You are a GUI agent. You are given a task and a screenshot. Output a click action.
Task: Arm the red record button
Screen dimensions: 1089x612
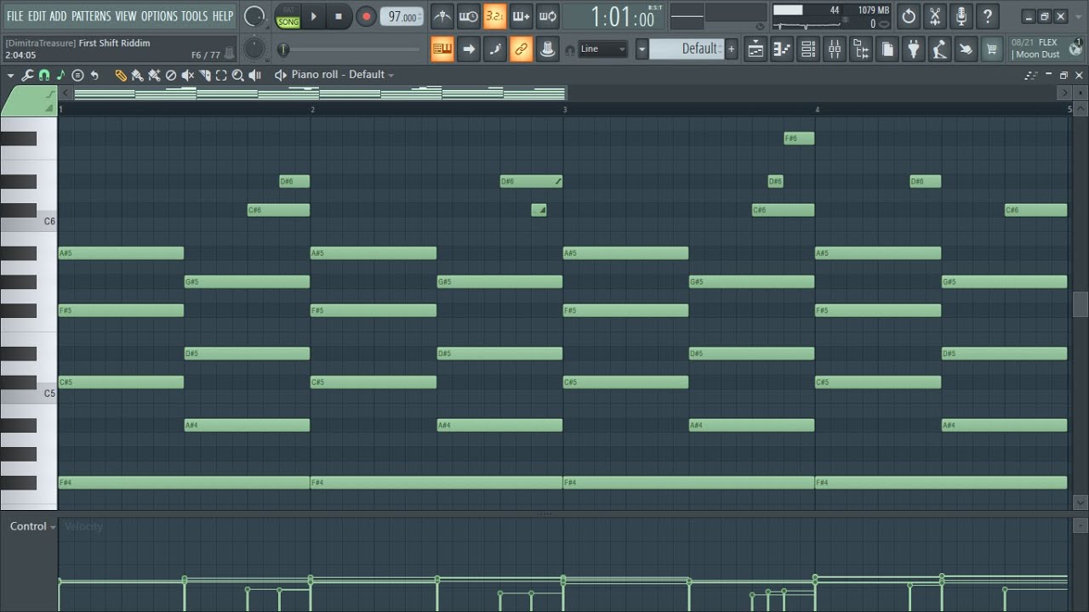coord(366,16)
